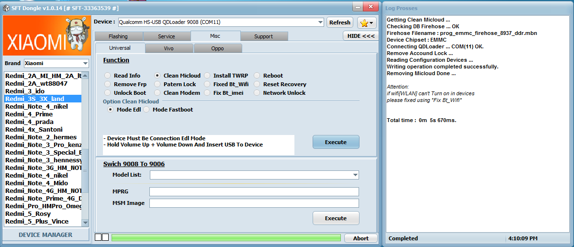Select the Misc tab

(x=215, y=36)
